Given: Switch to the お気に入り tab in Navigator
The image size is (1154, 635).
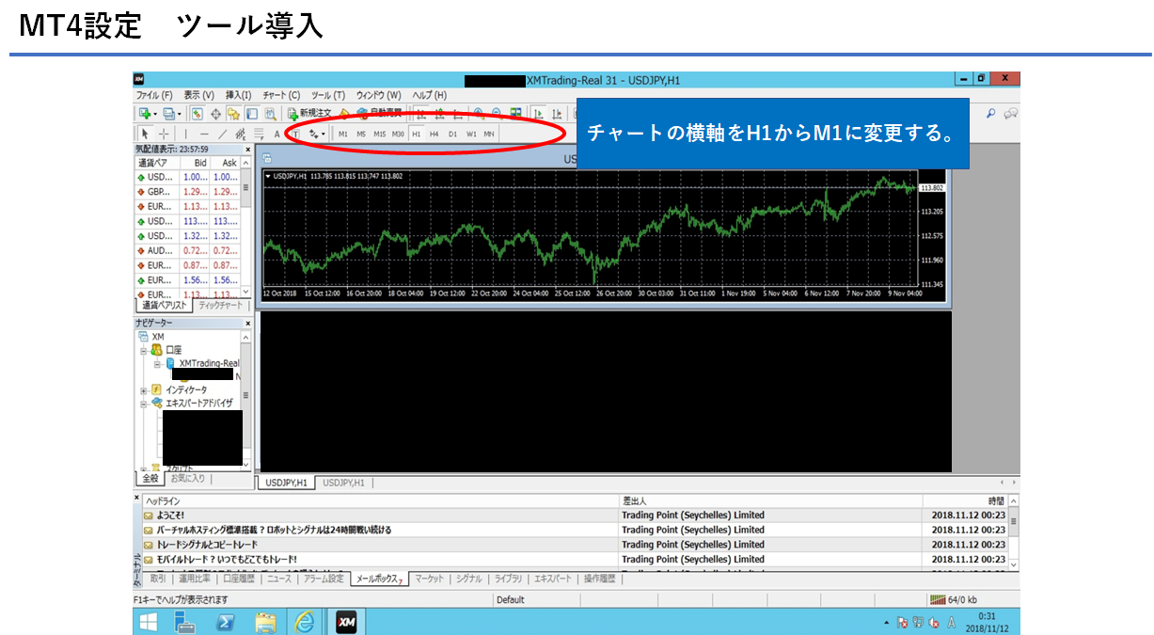Looking at the screenshot, I should tap(185, 479).
